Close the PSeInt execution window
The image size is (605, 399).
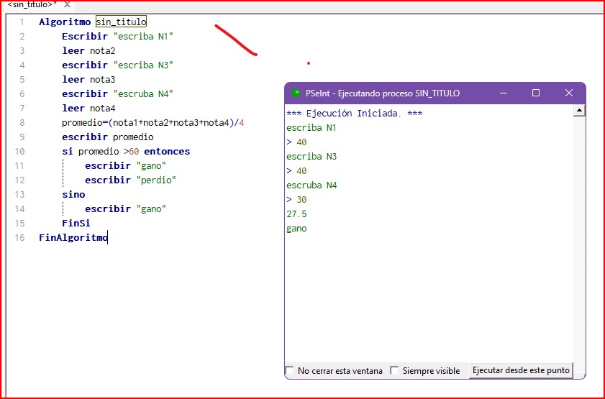pos(569,93)
